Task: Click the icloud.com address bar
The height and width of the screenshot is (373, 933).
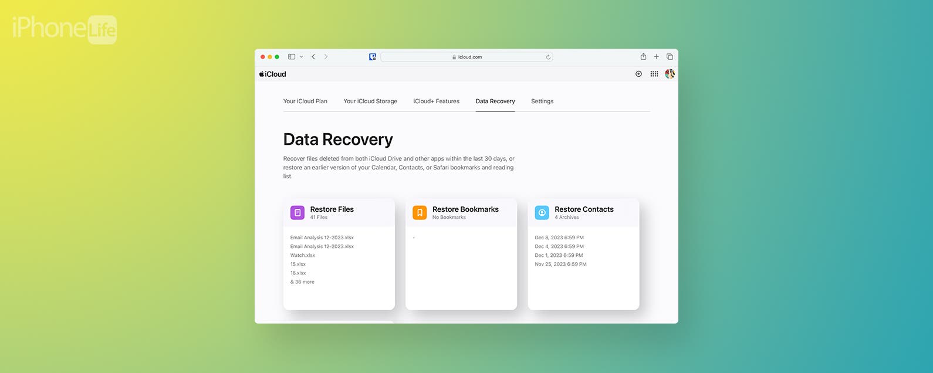Action: pos(466,57)
